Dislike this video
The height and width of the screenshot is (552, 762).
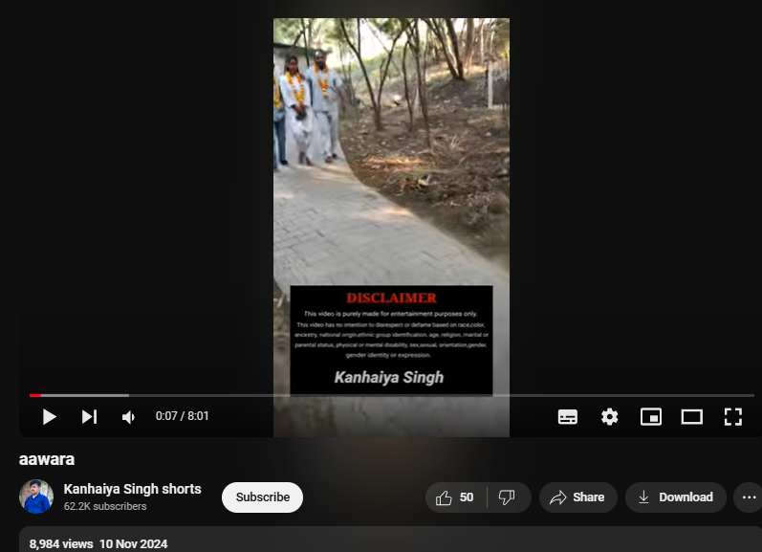(x=508, y=497)
